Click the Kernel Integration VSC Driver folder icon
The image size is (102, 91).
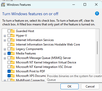[13, 67]
